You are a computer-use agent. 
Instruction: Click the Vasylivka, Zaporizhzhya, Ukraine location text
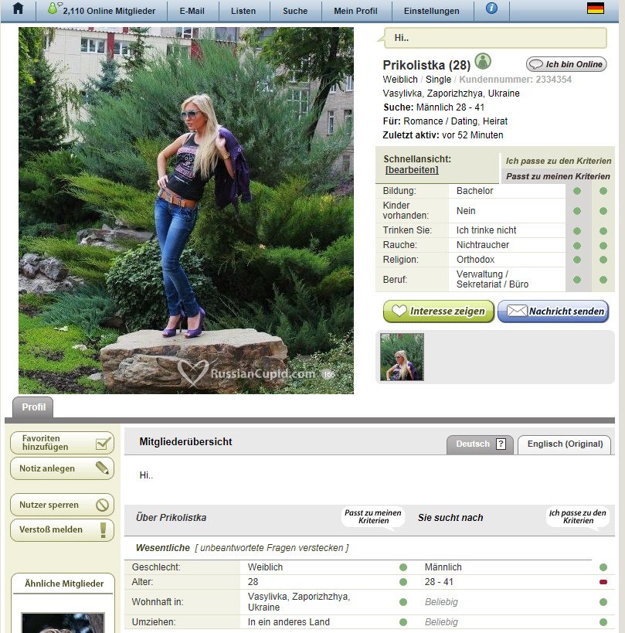tap(451, 94)
